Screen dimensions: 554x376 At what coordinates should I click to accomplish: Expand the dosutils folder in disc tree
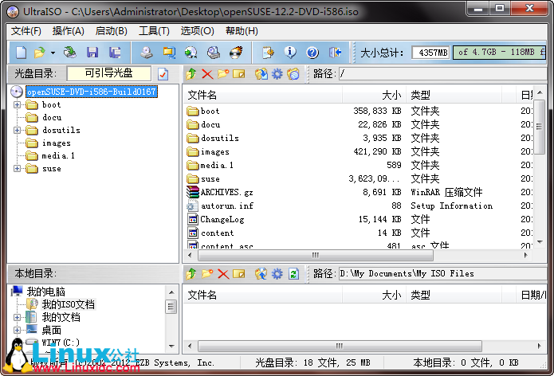17,131
